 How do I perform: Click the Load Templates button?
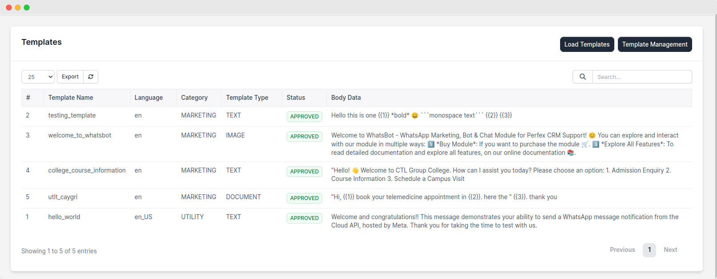click(587, 44)
